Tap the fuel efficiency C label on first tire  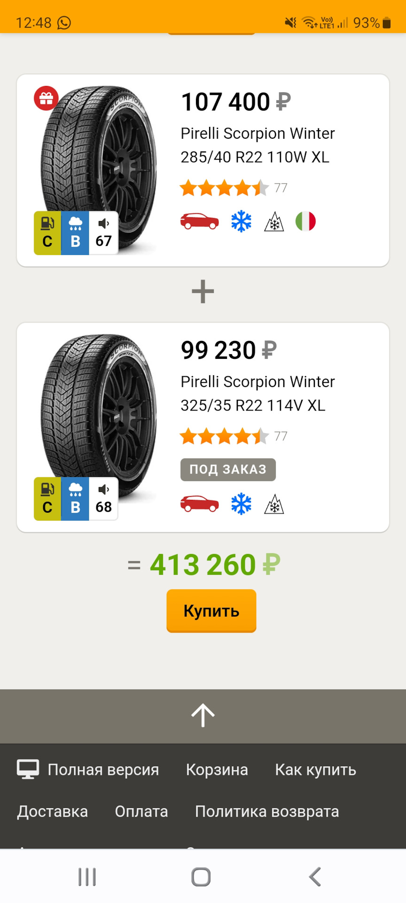tap(47, 233)
